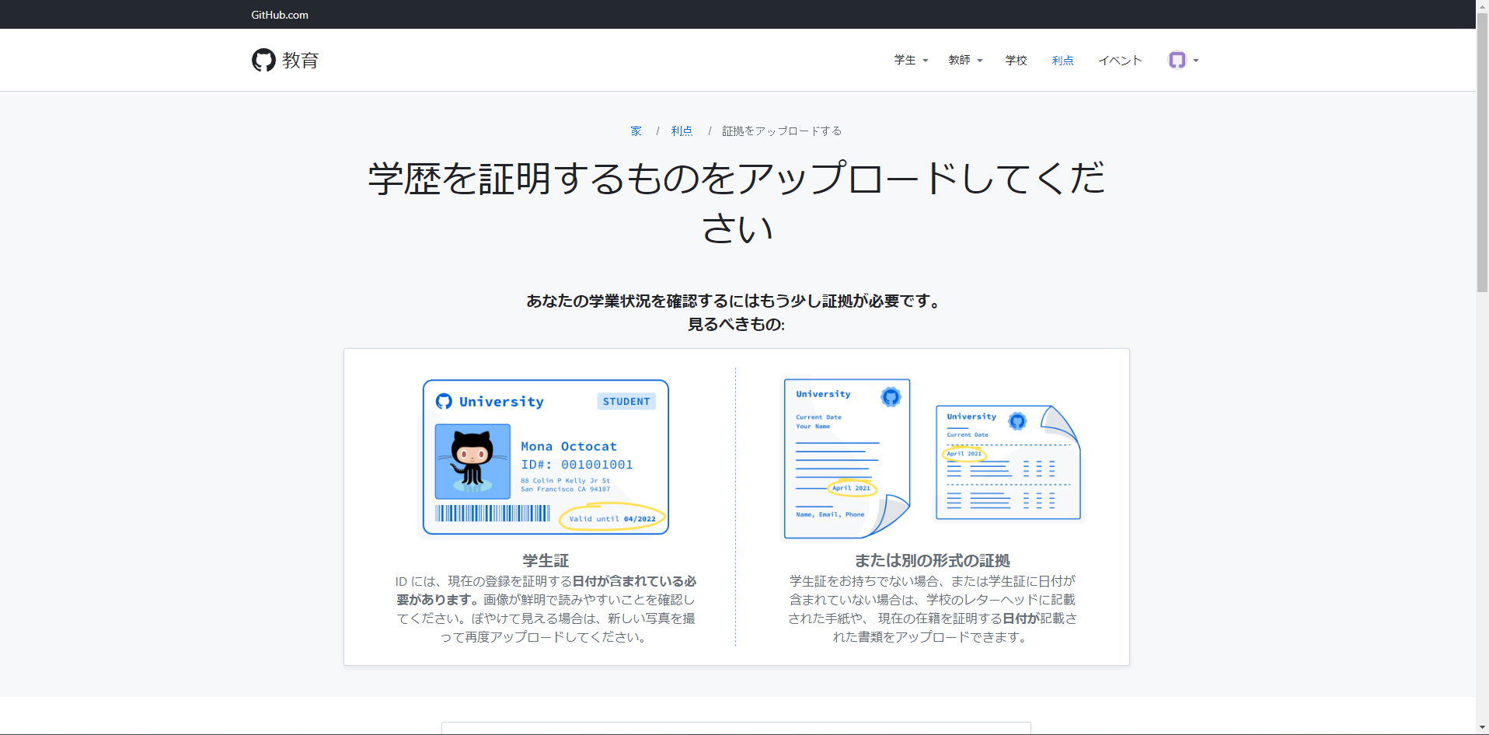Click the 学生証 heading

[546, 560]
